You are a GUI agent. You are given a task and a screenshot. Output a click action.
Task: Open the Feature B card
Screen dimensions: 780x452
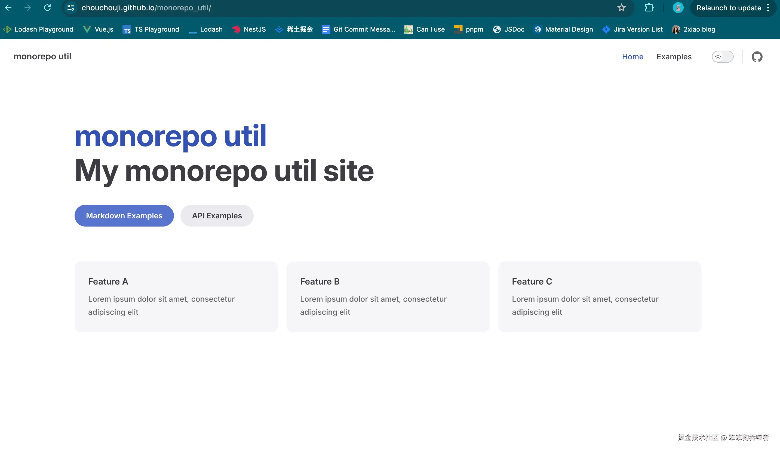click(388, 296)
